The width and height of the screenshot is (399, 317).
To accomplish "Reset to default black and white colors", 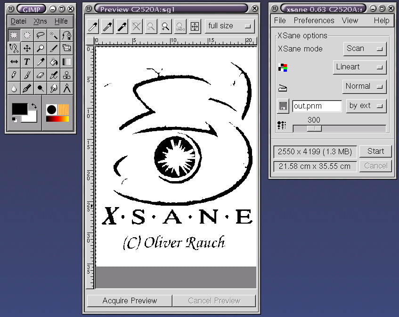I will pos(15,119).
